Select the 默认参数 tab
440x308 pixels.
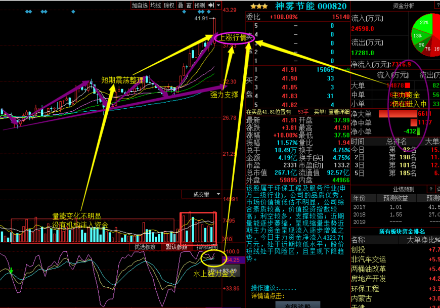click(x=177, y=247)
